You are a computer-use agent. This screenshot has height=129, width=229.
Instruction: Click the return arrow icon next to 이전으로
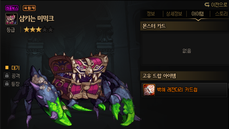[x=207, y=5]
